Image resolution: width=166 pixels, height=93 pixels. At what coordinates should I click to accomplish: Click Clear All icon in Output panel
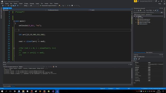coord(54,67)
